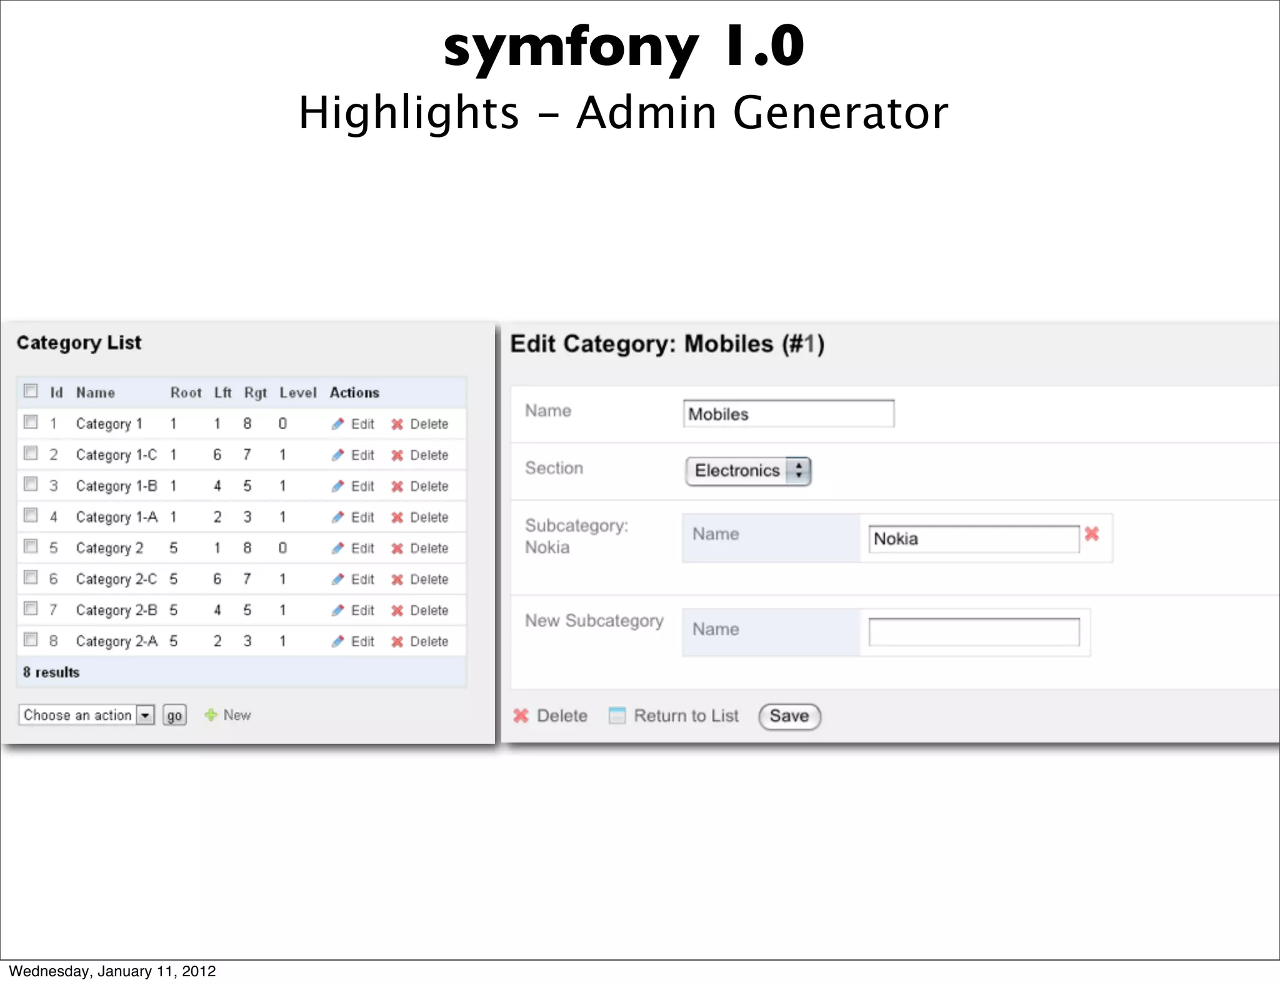1280x985 pixels.
Task: Click the Delete link in edit form
Action: tap(562, 716)
